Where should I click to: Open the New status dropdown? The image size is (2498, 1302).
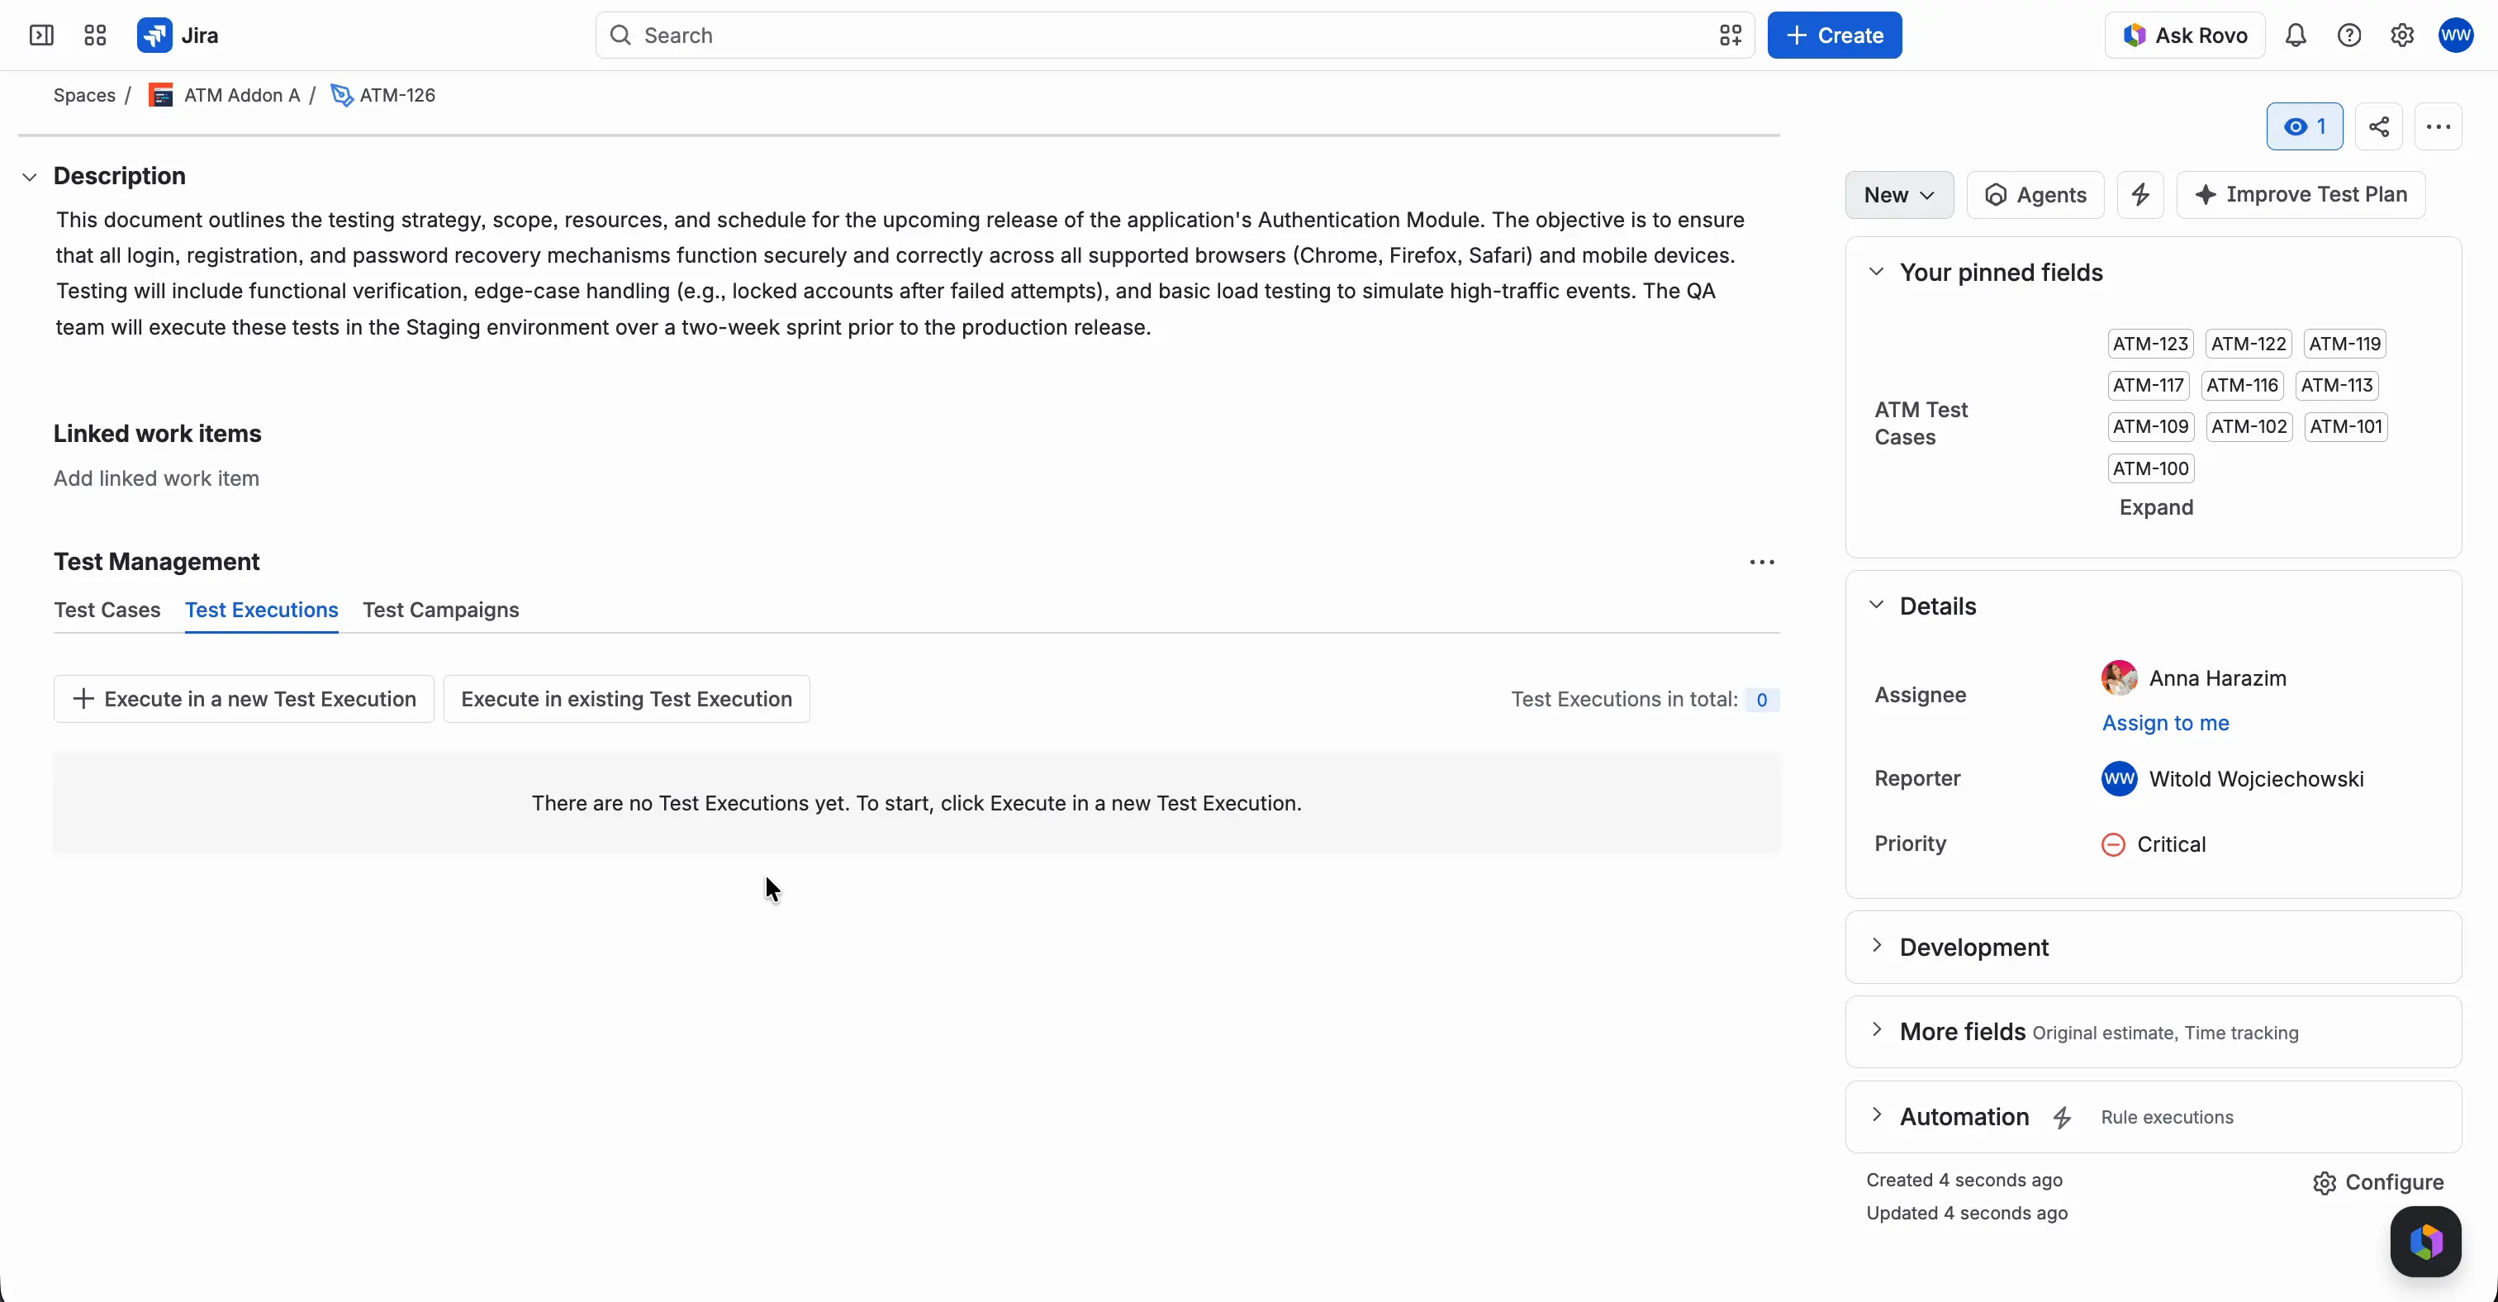1899,195
